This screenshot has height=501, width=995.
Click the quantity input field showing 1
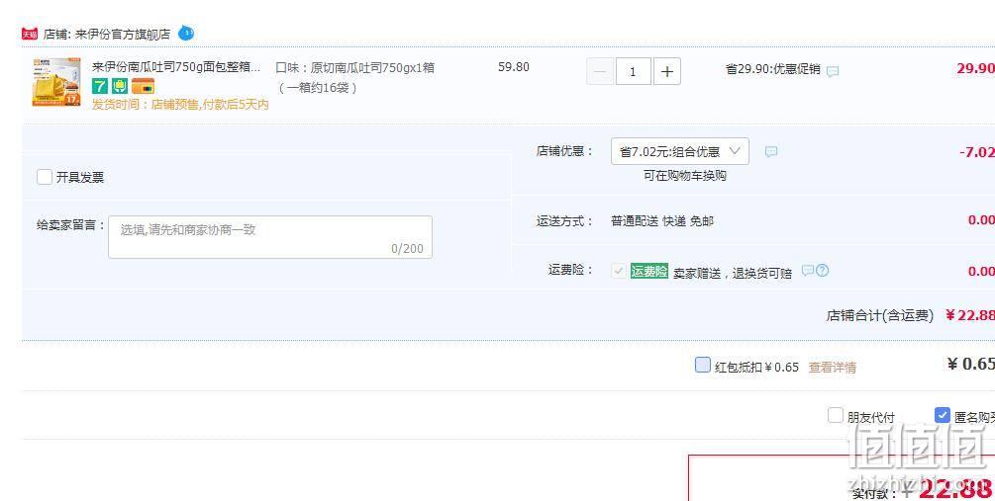(x=633, y=71)
